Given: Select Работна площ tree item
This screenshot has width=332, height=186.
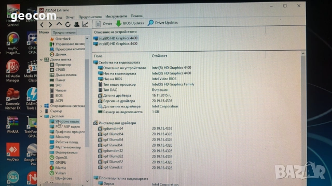Looking at the screenshot, I should [x=64, y=142].
